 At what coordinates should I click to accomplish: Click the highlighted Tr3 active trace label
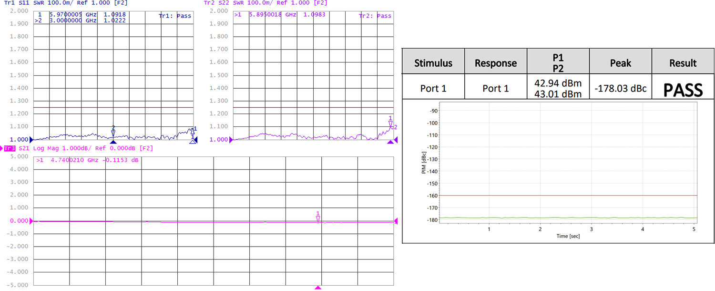pos(9,148)
